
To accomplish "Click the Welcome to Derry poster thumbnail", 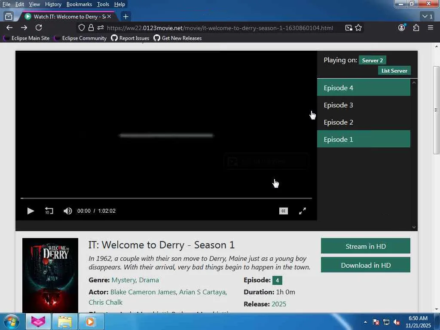I will click(x=50, y=275).
